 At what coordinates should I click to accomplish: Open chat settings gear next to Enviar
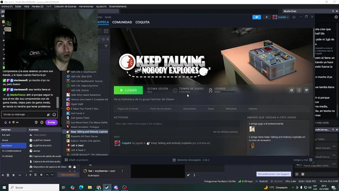point(42,122)
